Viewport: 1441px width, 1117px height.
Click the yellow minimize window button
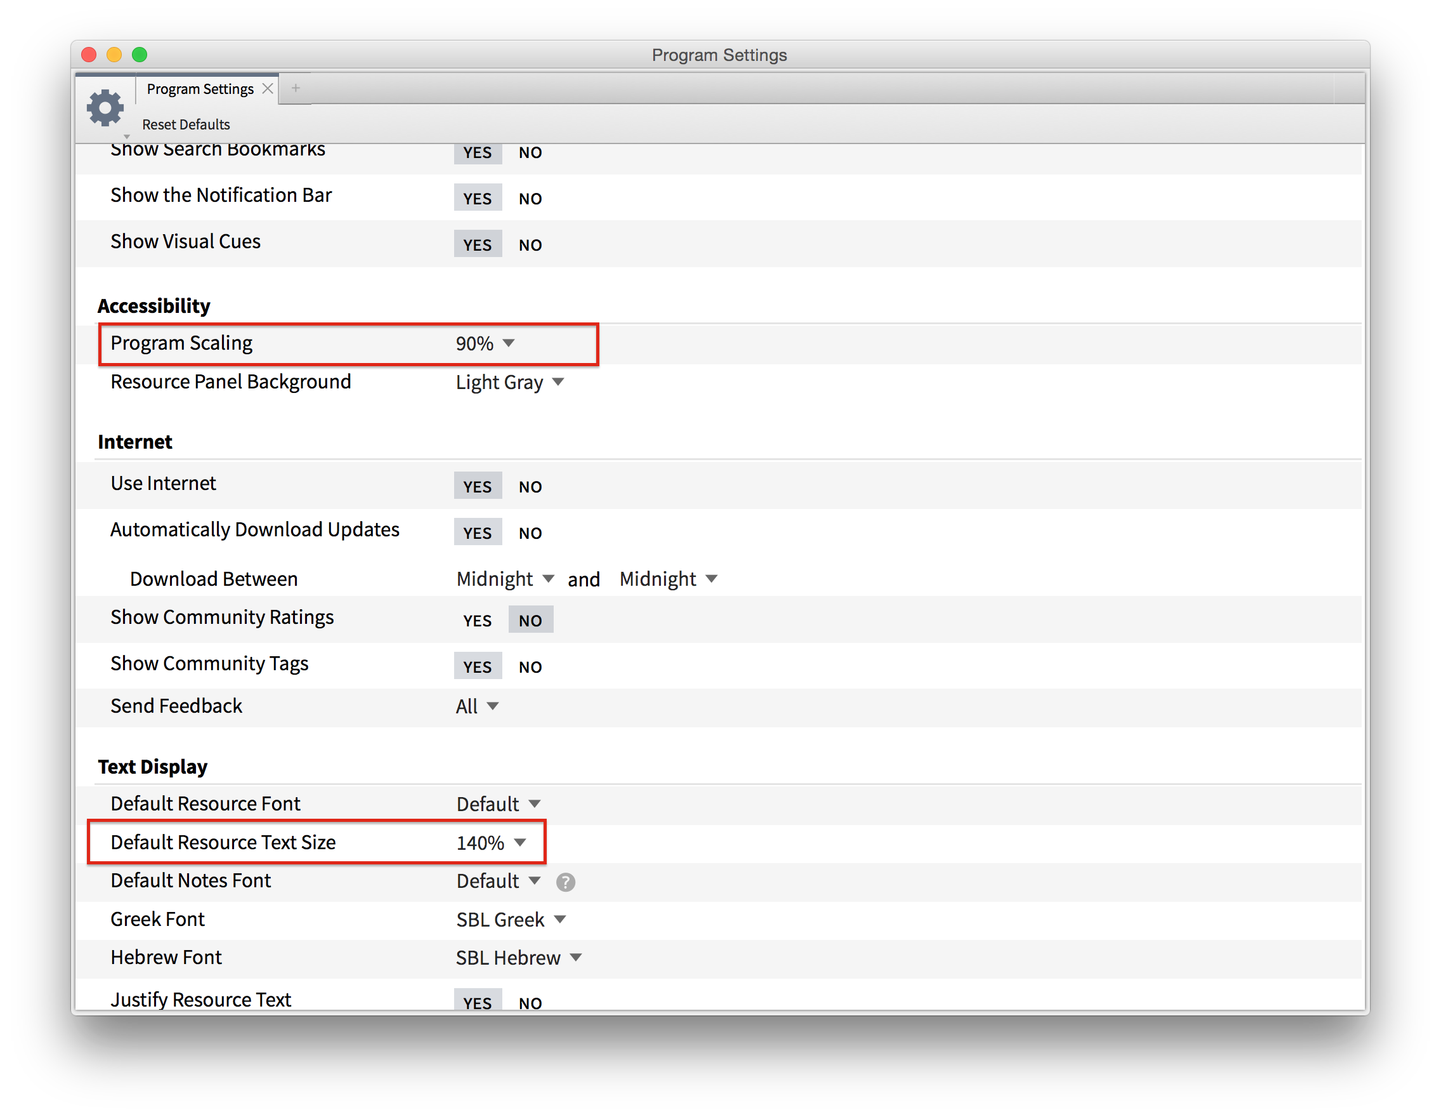114,55
